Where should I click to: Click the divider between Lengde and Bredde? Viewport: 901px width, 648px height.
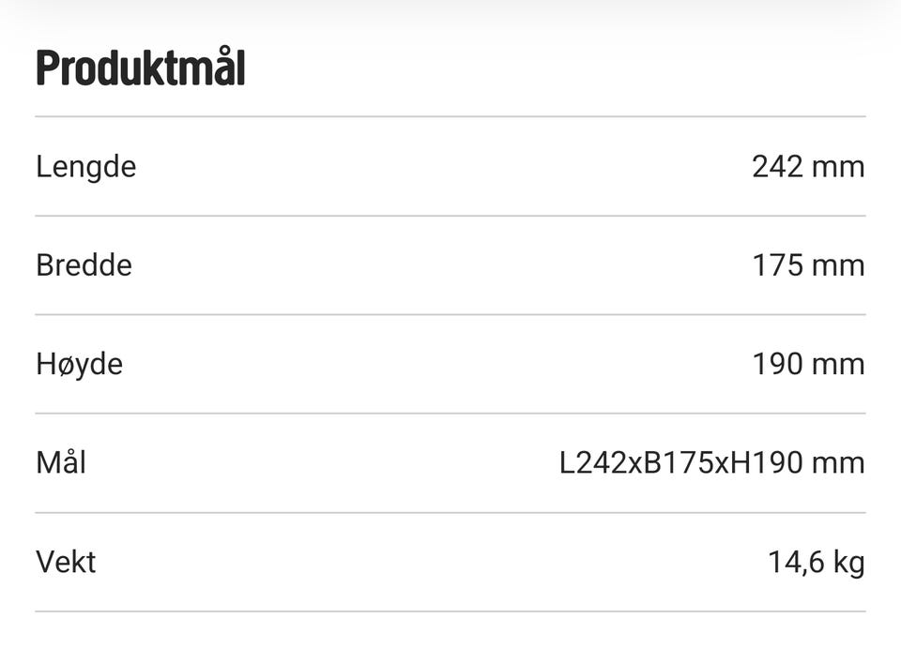tap(450, 216)
